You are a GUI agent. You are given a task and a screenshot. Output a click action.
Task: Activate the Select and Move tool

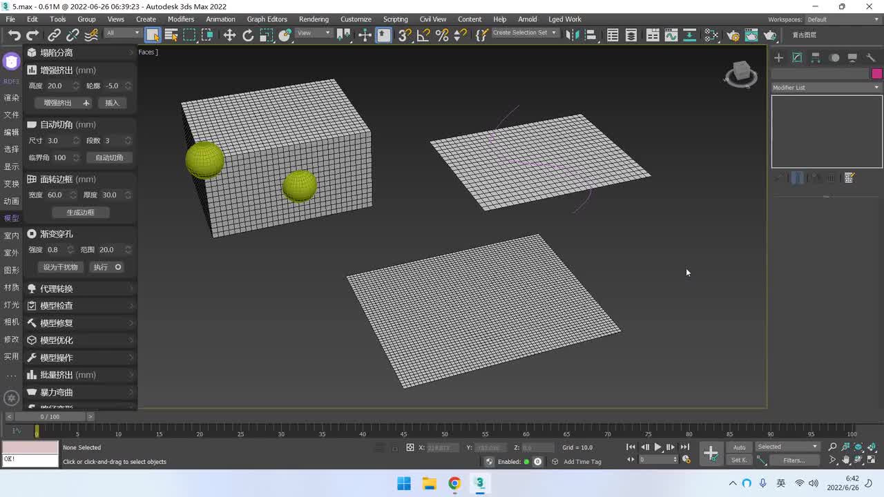coord(229,35)
